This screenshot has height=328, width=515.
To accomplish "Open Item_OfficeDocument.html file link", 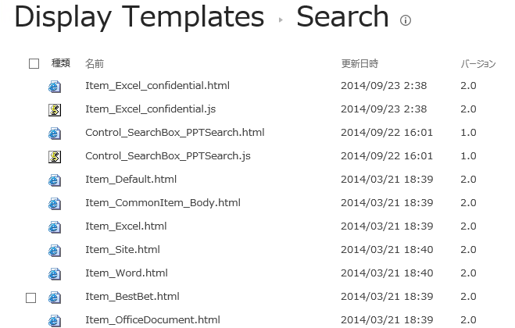I will click(152, 320).
